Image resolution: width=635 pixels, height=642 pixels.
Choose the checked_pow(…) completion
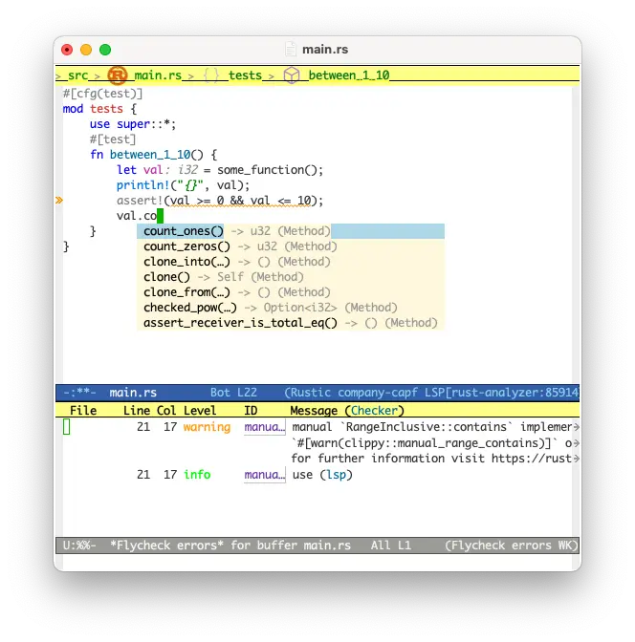[291, 308]
